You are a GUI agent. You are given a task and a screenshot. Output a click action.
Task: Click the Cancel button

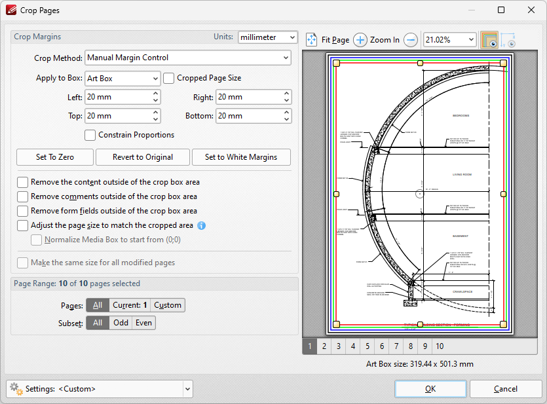pos(506,389)
